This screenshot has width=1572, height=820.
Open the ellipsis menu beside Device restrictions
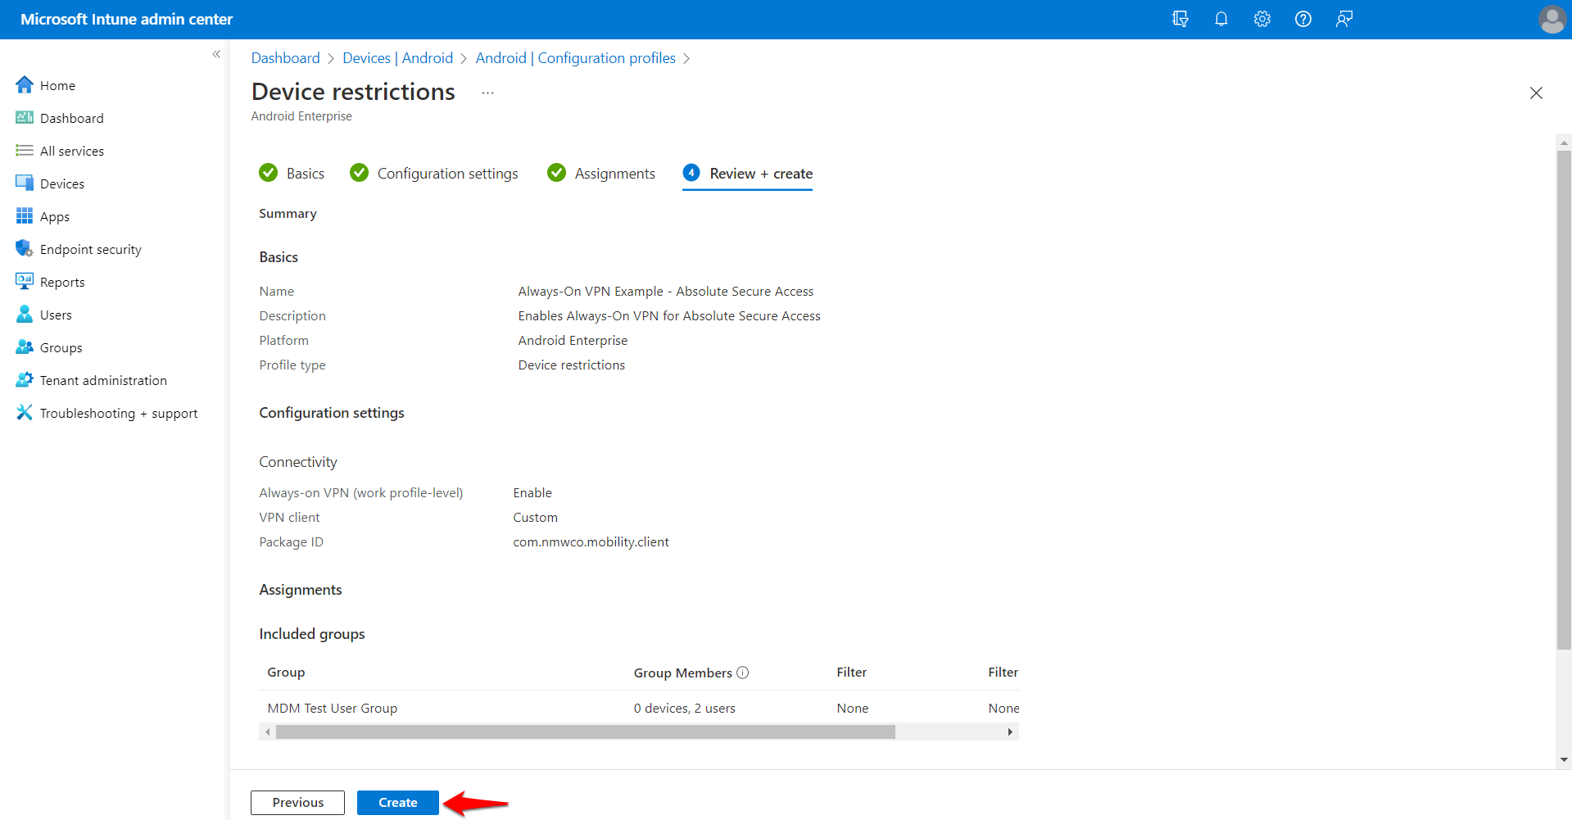[487, 93]
